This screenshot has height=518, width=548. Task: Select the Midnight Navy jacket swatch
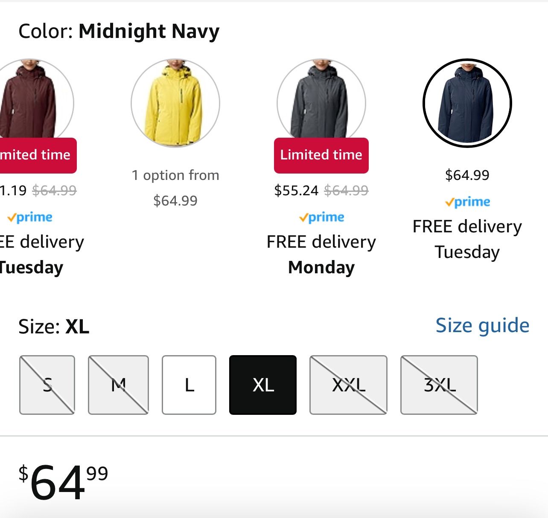[x=467, y=103]
